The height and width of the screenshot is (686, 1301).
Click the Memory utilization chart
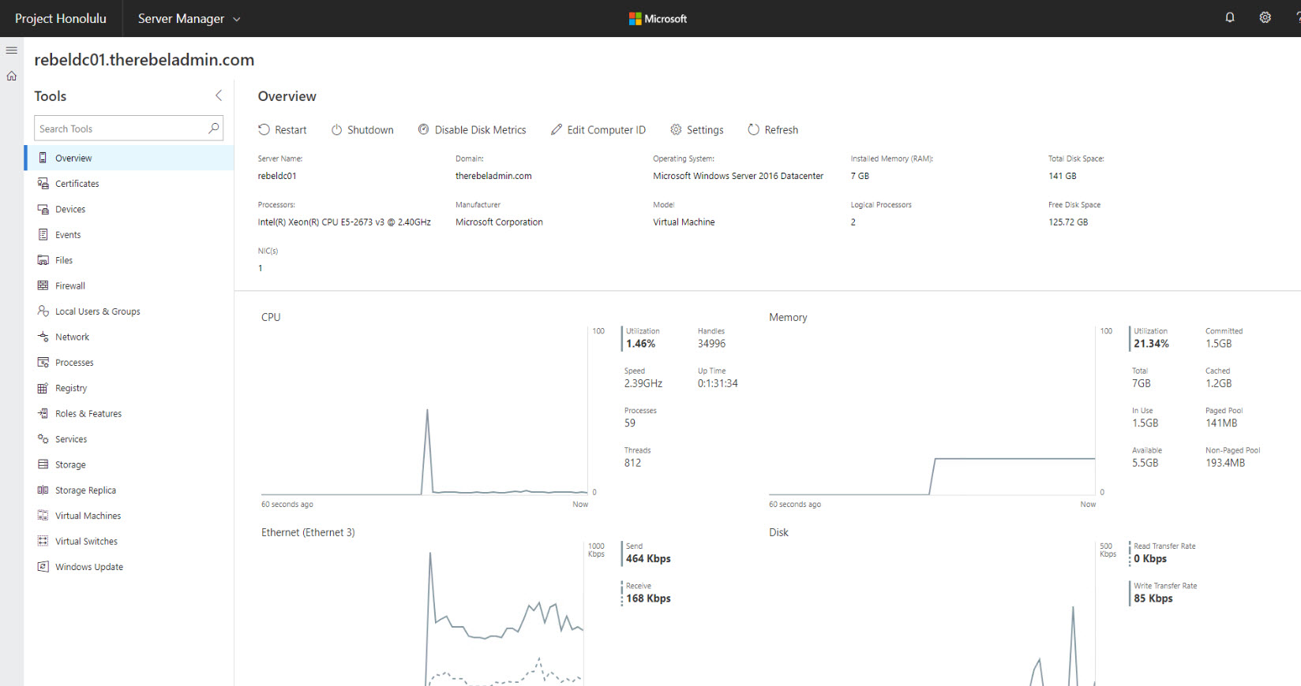[932, 412]
